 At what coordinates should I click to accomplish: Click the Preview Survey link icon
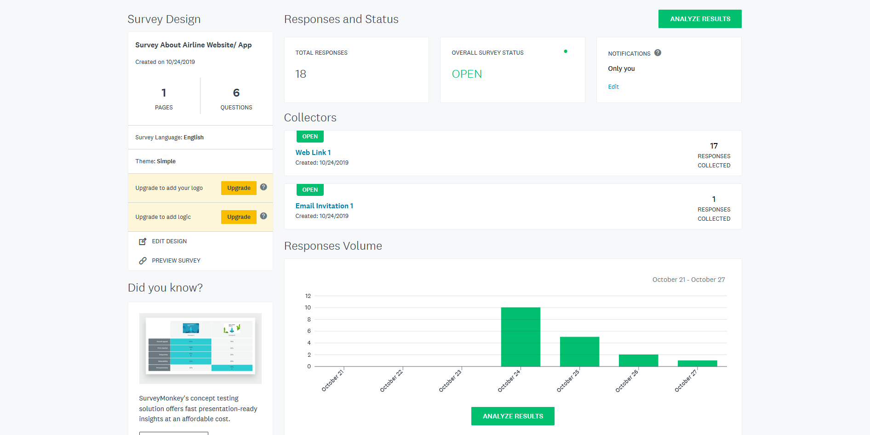(x=143, y=261)
